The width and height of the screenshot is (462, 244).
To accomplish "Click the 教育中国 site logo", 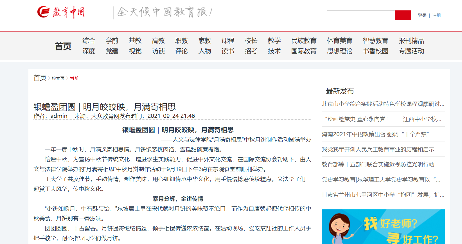I will pos(61,12).
